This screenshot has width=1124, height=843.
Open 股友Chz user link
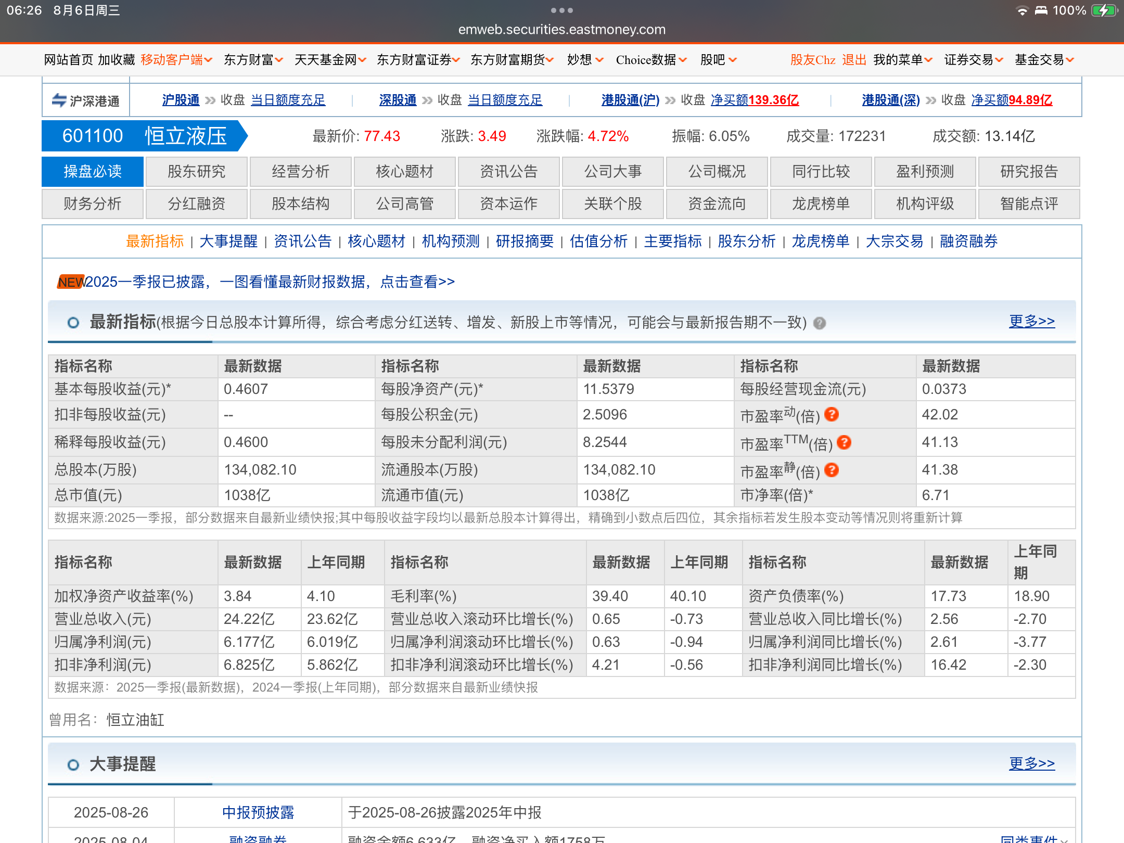pos(813,60)
